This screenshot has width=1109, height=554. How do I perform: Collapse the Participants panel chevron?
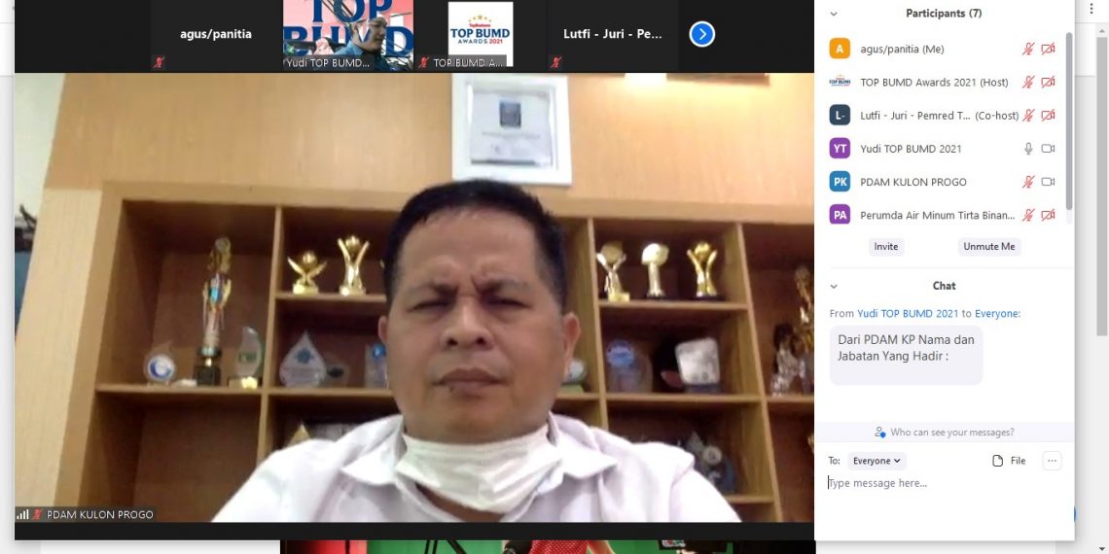click(x=834, y=14)
